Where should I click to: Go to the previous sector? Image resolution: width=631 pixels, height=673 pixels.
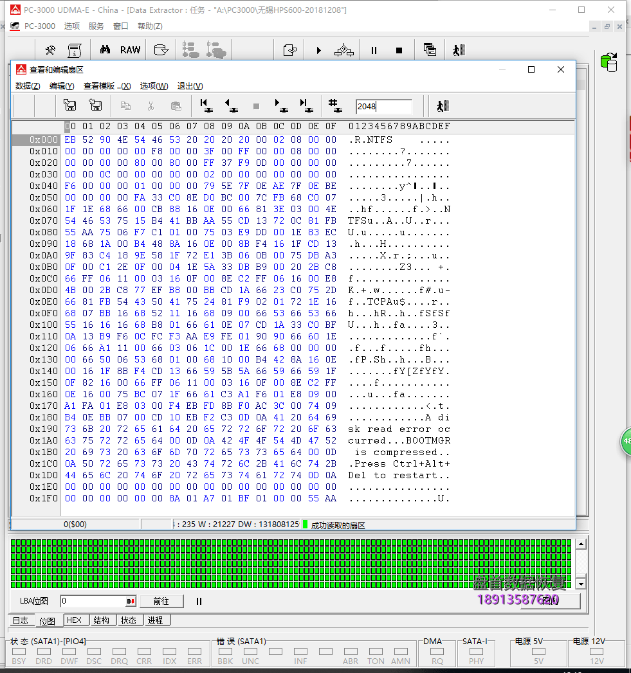tap(231, 105)
